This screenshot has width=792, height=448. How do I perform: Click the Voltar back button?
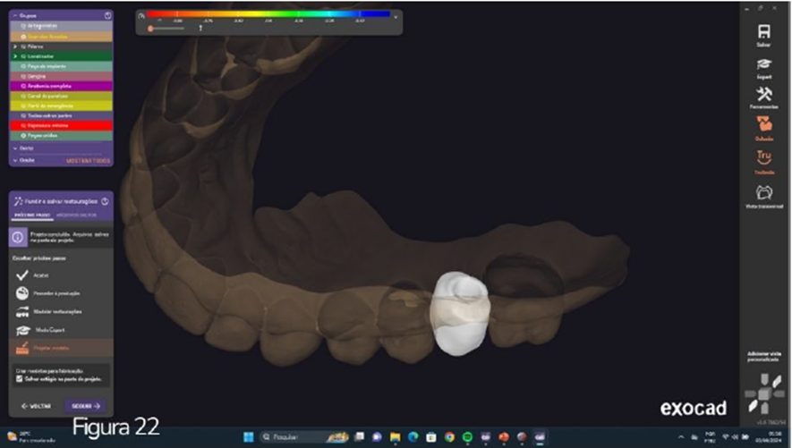click(x=36, y=406)
